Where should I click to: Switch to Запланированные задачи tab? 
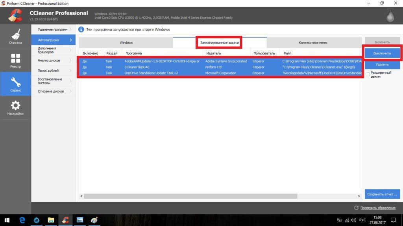[x=220, y=43]
